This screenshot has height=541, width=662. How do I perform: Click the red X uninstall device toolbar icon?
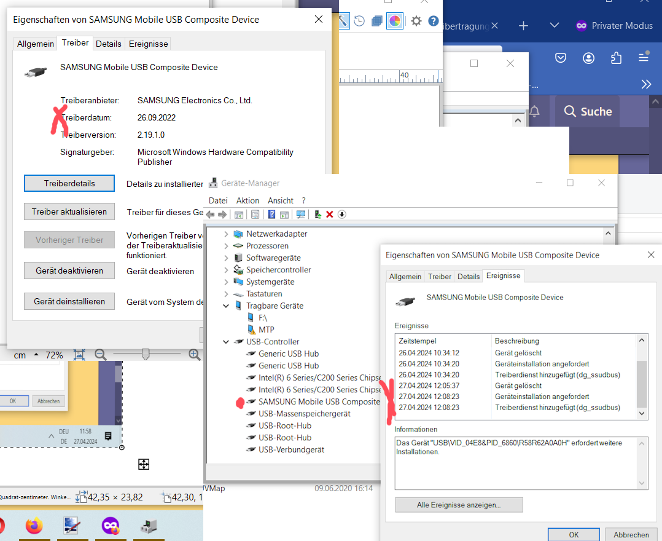(329, 215)
